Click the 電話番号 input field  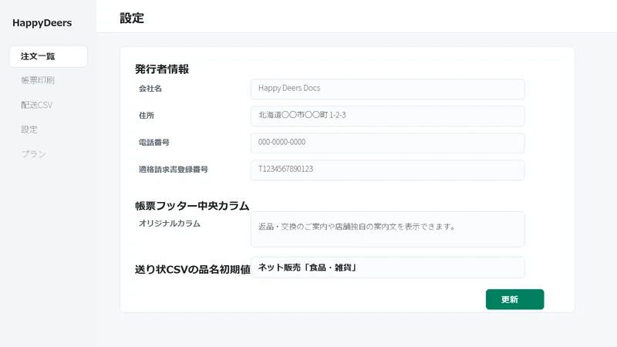[388, 143]
